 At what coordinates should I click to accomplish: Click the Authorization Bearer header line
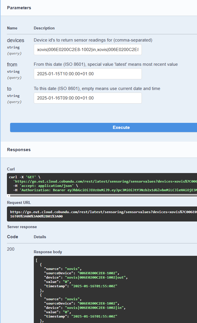pyautogui.click(x=105, y=190)
